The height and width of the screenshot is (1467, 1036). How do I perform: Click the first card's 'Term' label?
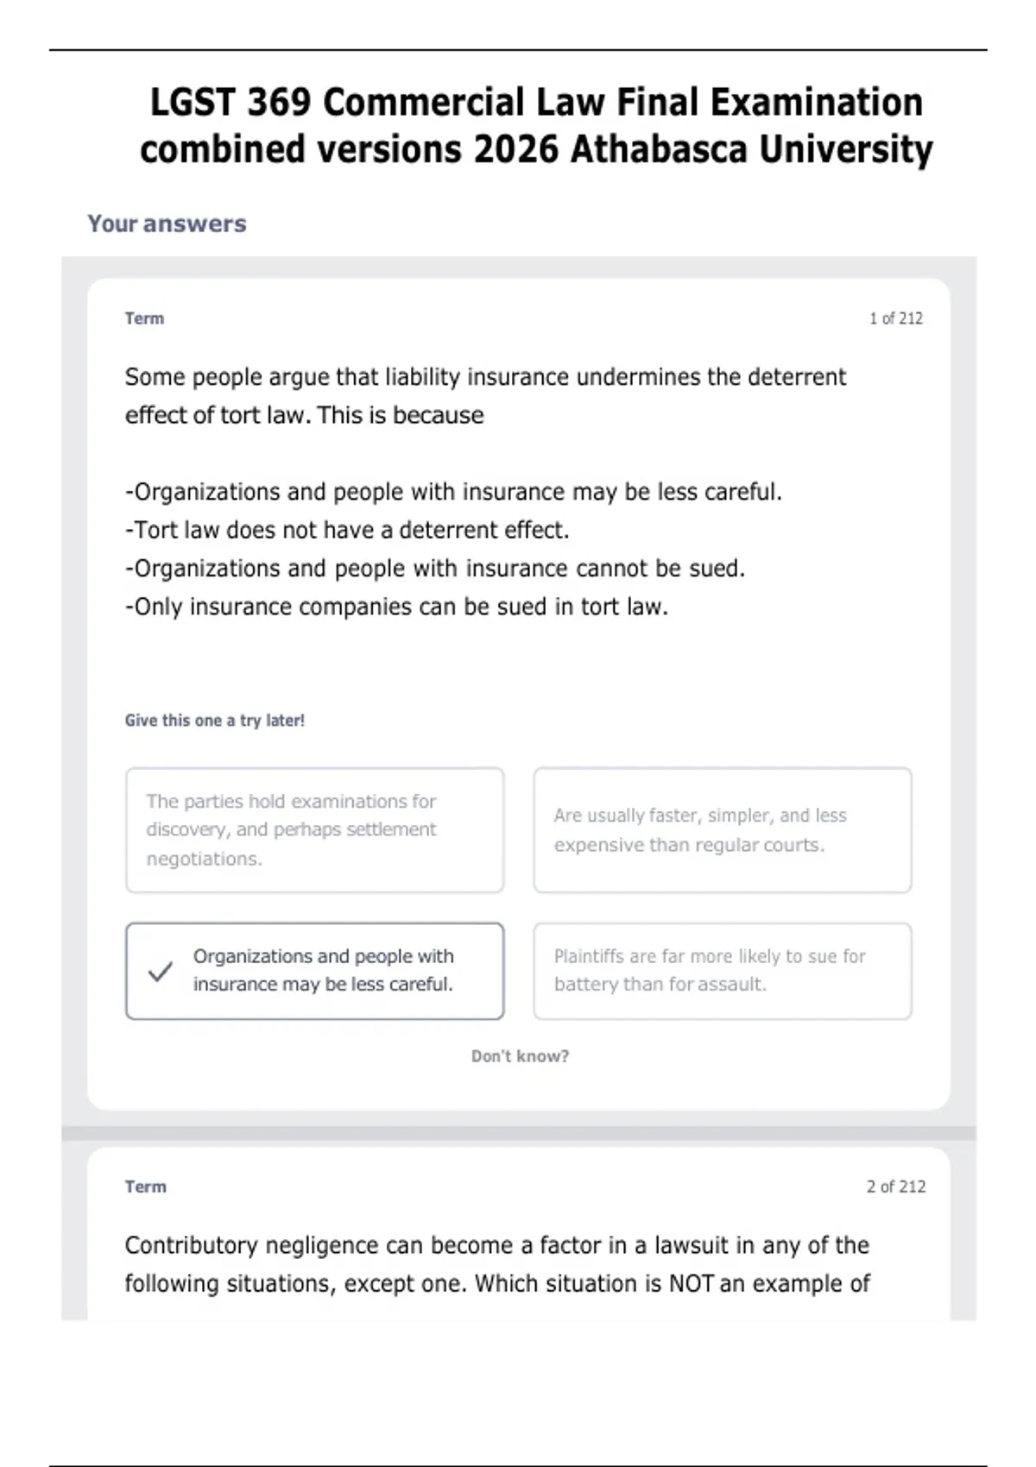click(144, 318)
